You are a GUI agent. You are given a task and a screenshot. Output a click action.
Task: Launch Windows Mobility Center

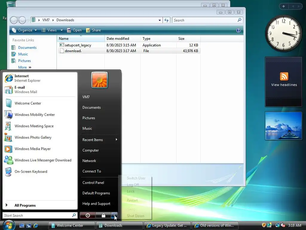click(40, 115)
